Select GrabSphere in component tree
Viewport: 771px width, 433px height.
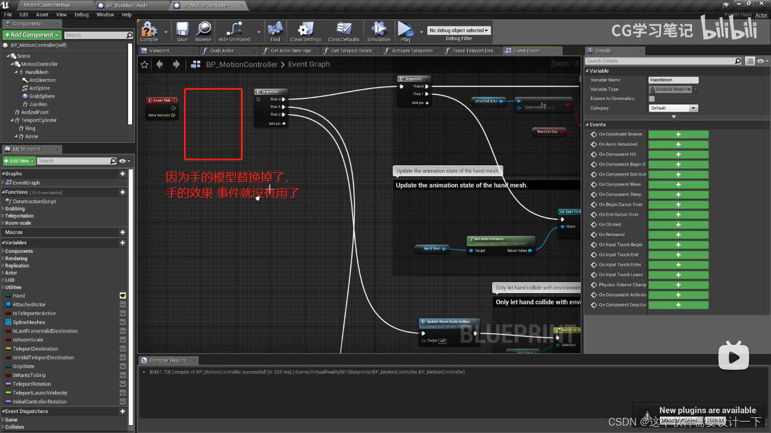pyautogui.click(x=42, y=97)
